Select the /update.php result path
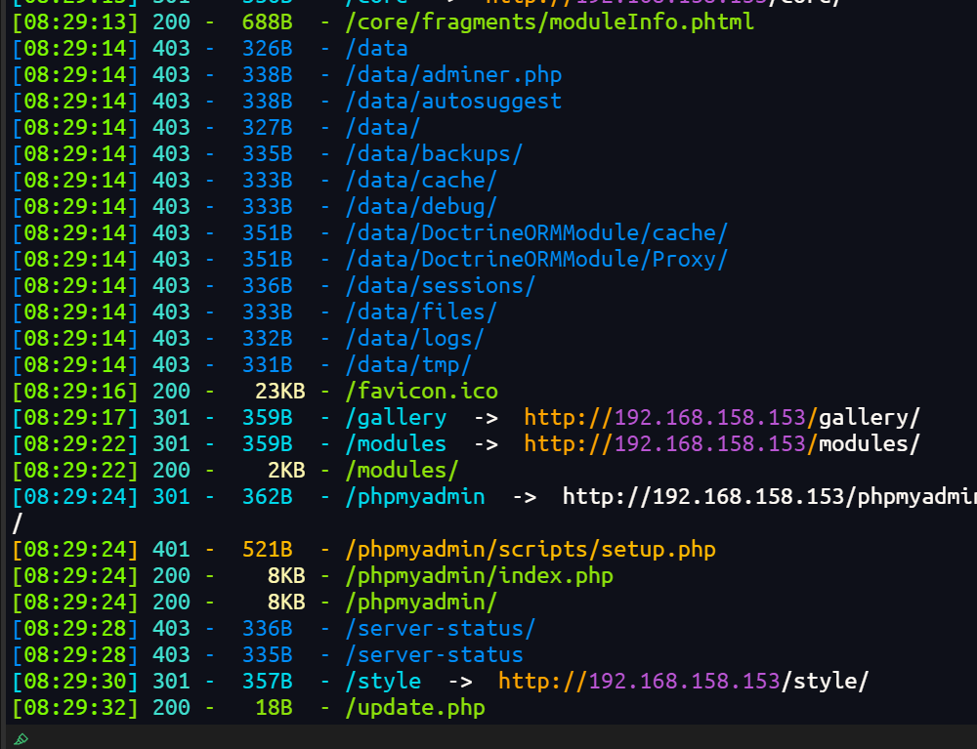This screenshot has height=749, width=977. 415,708
